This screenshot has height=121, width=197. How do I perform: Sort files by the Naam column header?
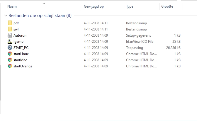pyautogui.click(x=12, y=6)
